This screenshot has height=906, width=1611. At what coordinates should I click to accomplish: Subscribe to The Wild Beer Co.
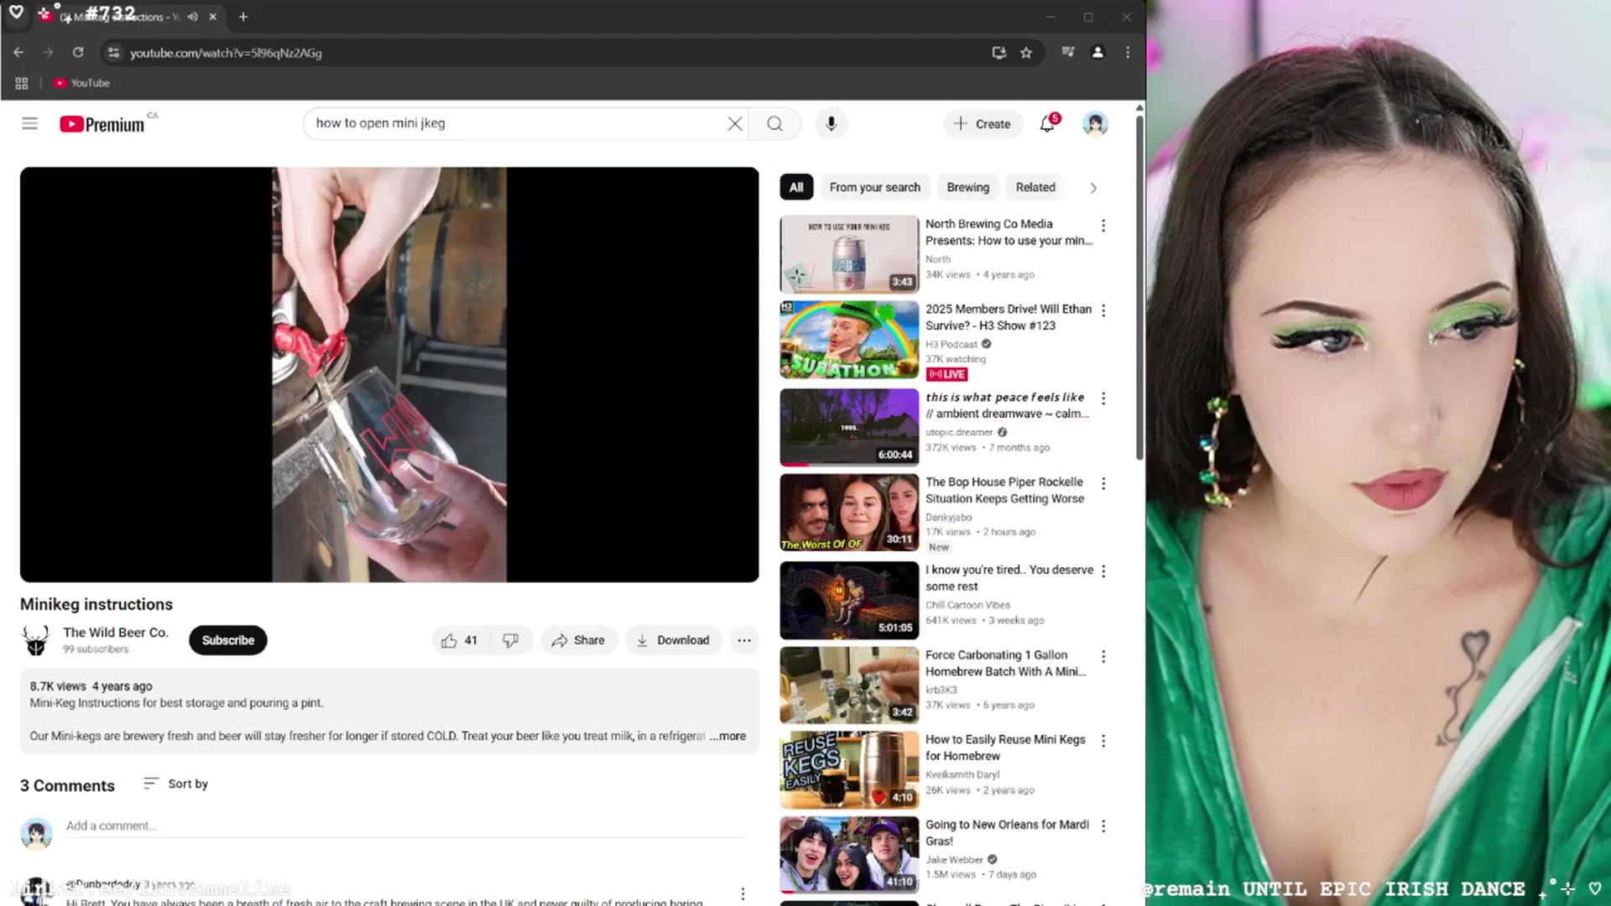point(228,640)
